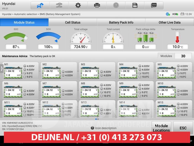194x146 pixels.
Task: Click the battery 12.0V indicator icon
Action: pyautogui.click(x=182, y=14)
